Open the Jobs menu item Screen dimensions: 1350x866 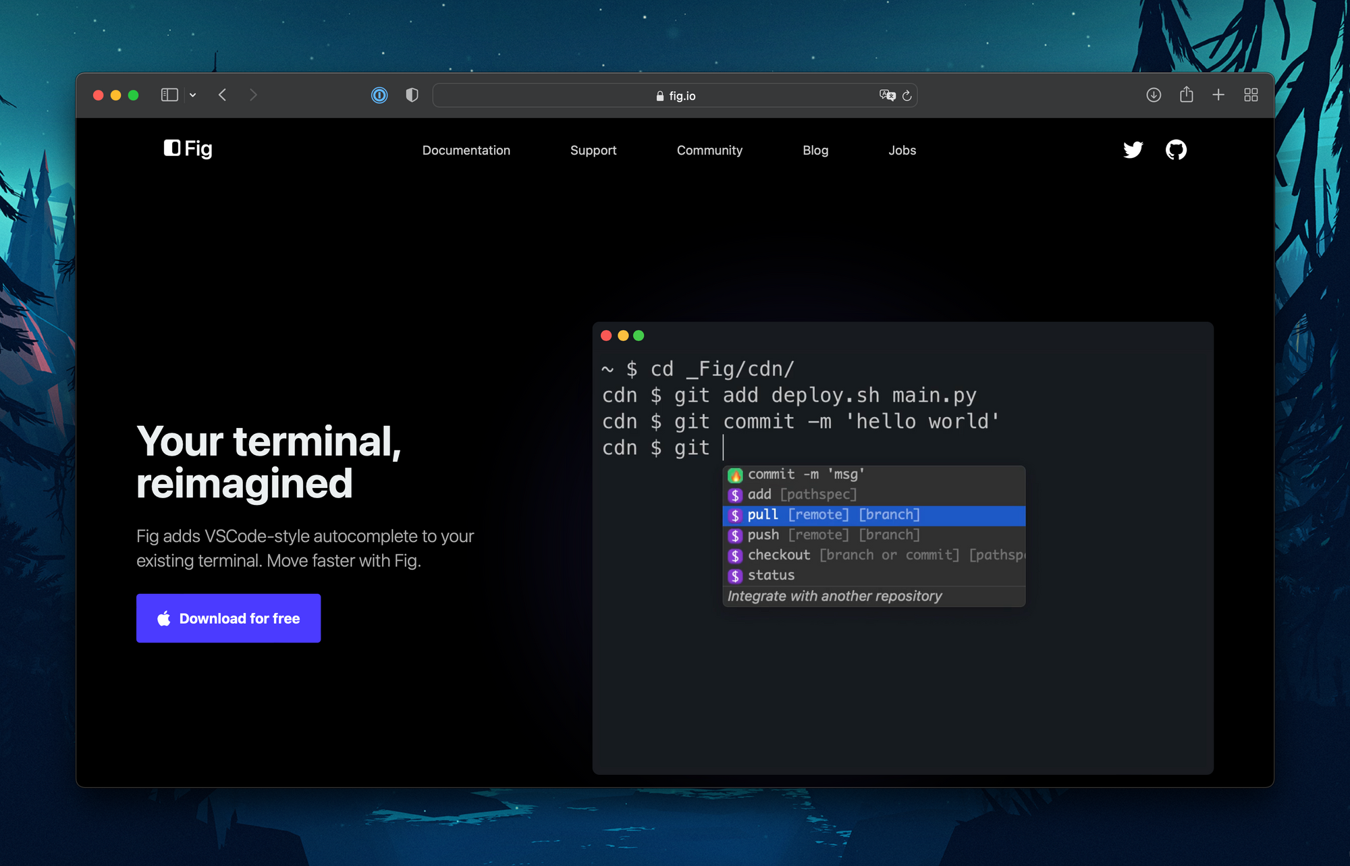click(x=902, y=150)
